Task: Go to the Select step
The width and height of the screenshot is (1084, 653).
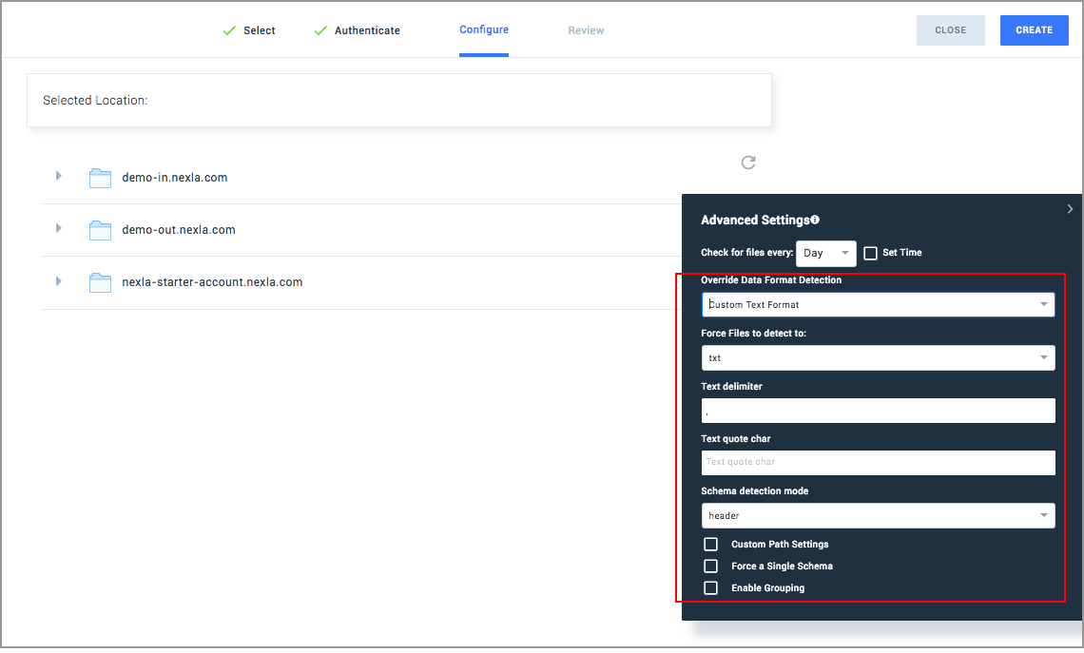Action: [x=260, y=30]
